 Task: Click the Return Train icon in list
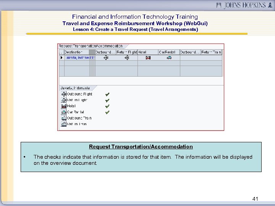click(x=63, y=124)
